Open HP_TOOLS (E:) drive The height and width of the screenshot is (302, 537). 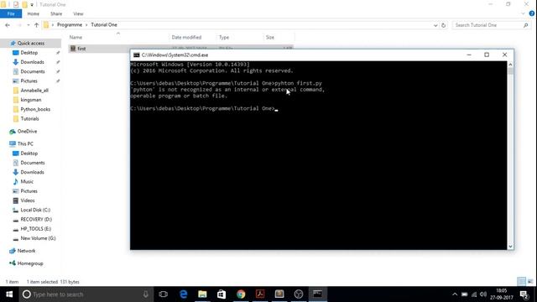point(35,229)
